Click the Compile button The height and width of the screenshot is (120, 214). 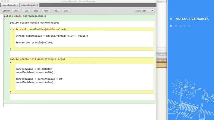[x=6, y=11]
